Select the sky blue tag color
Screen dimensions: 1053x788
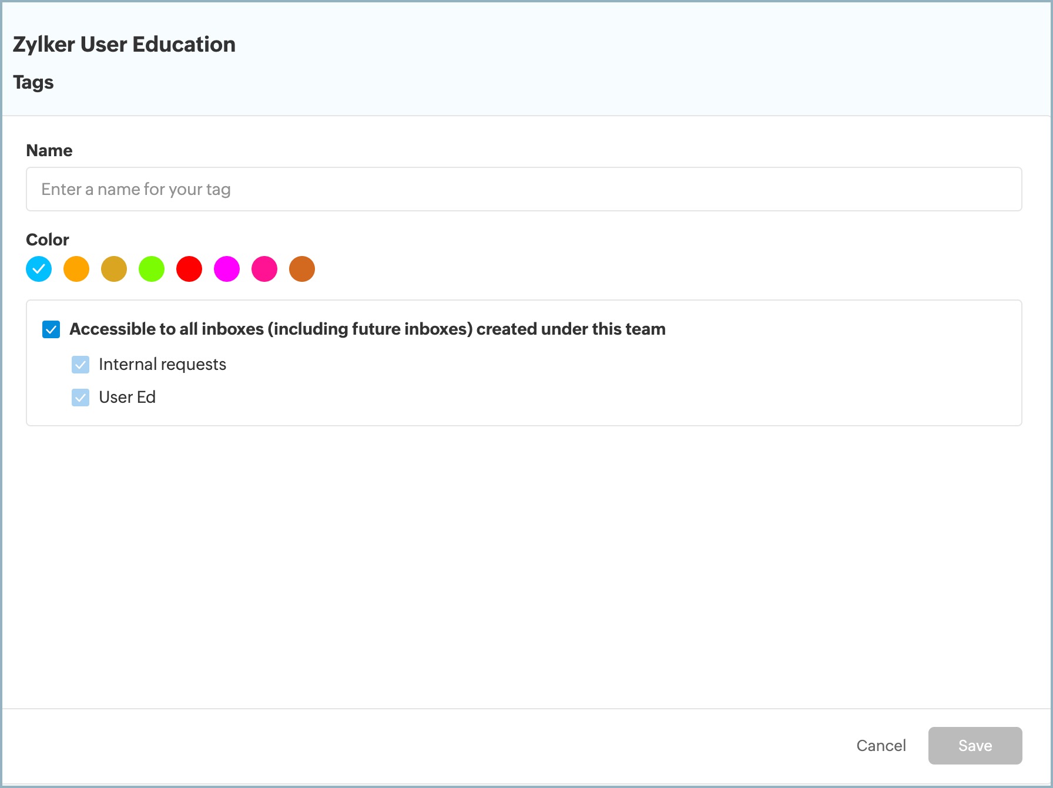tap(39, 269)
